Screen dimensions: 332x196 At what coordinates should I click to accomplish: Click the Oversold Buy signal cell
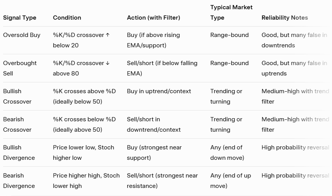22,35
